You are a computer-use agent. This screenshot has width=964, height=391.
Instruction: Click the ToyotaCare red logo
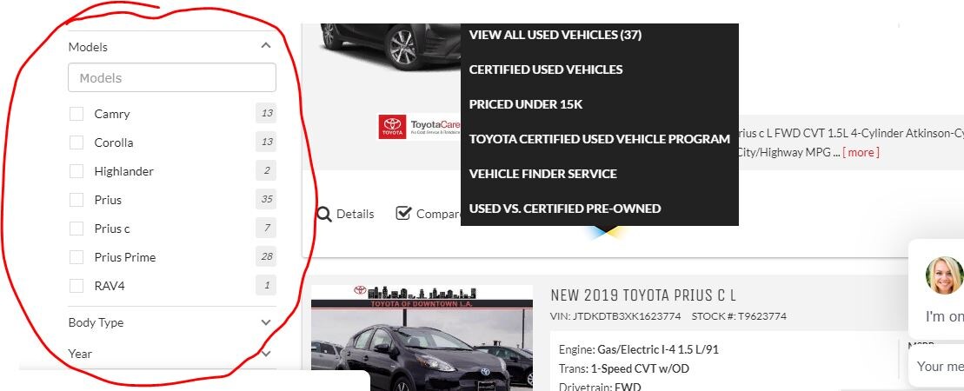pyautogui.click(x=392, y=127)
